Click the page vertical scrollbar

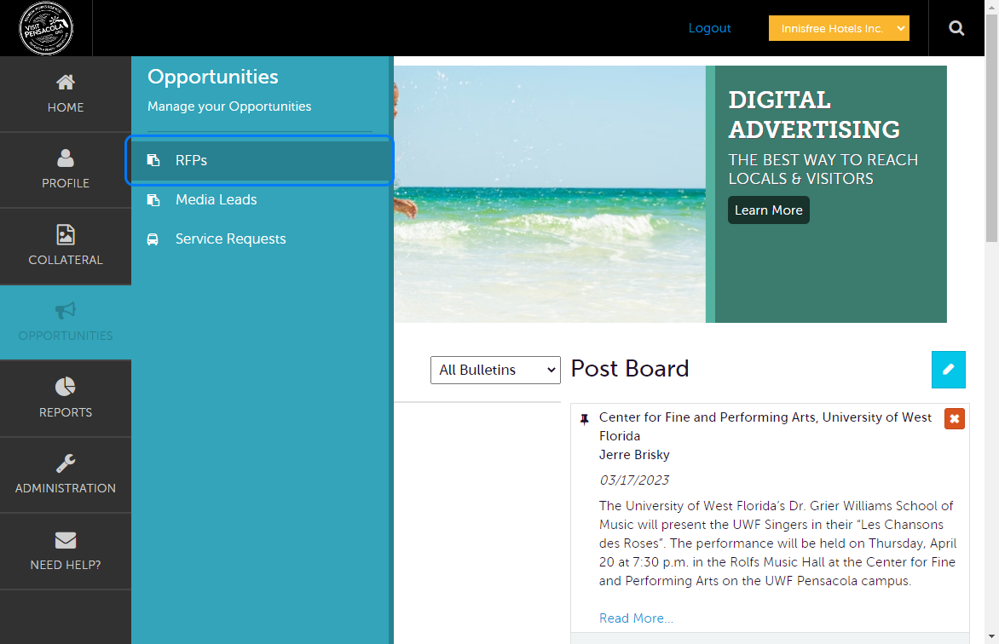point(991,128)
